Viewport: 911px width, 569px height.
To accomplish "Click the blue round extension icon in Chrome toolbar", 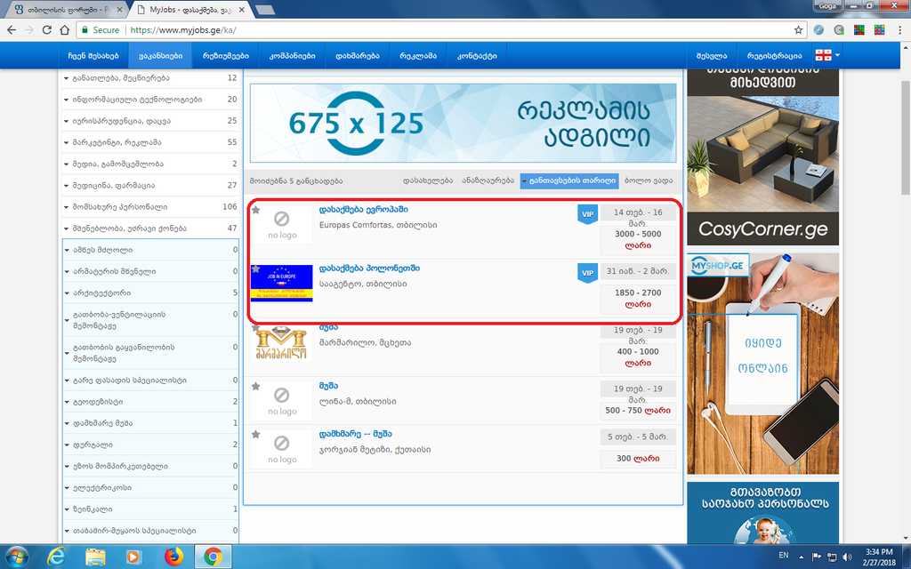I will [x=818, y=29].
